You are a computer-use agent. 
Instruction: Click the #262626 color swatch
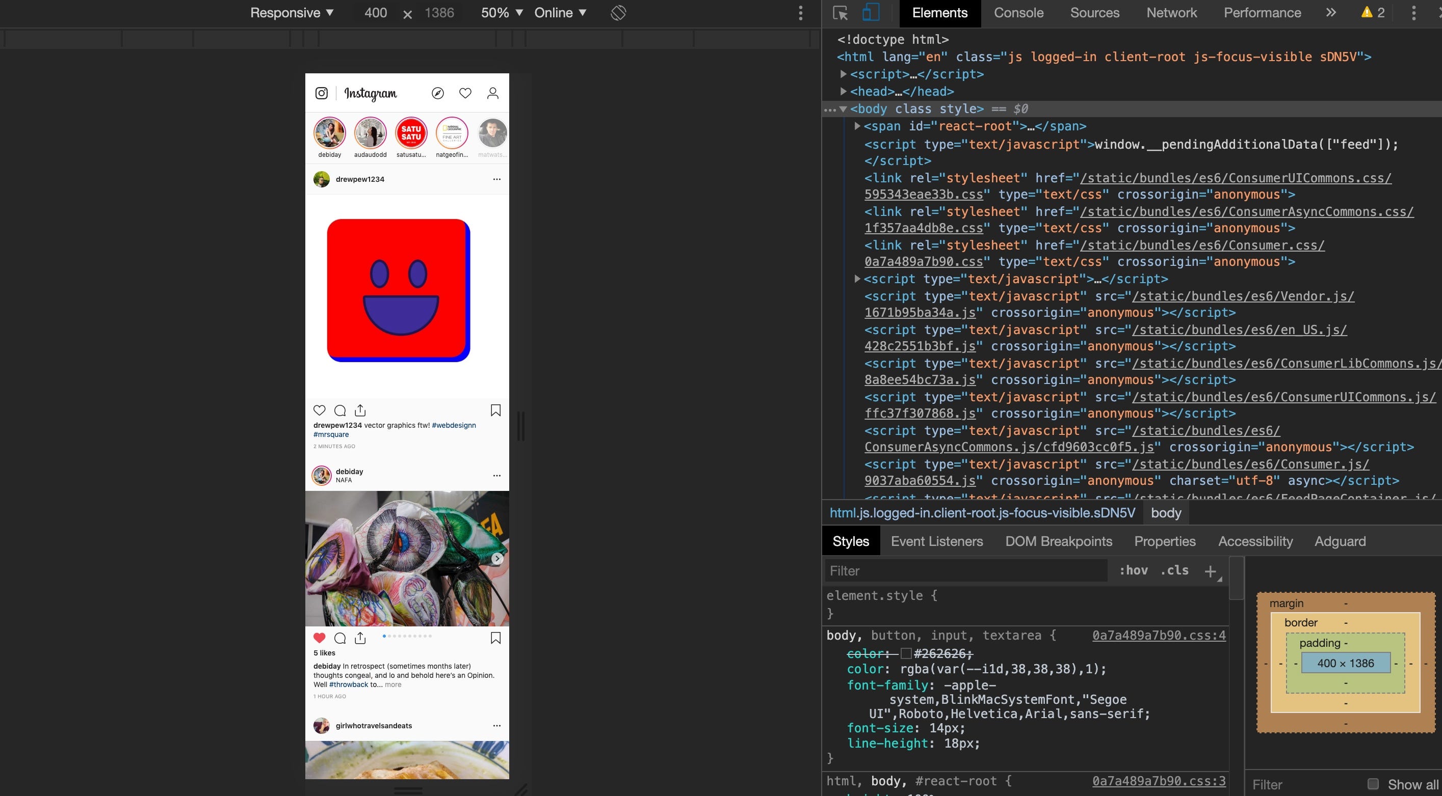click(906, 654)
